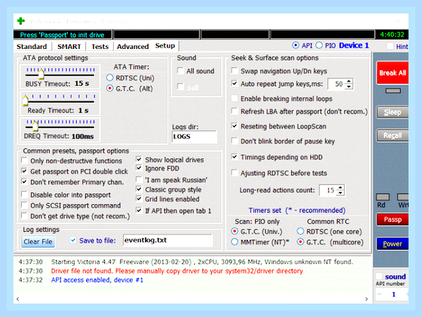The width and height of the screenshot is (422, 317).
Task: Toggle Reseting between LoopScan
Action: click(234, 126)
